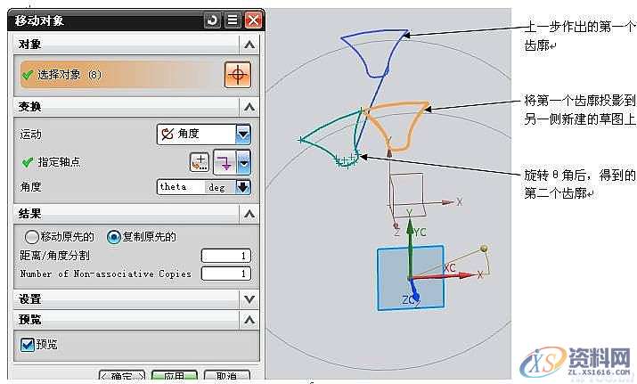Open the angle theta value options arrow
This screenshot has width=637, height=384.
(x=242, y=187)
